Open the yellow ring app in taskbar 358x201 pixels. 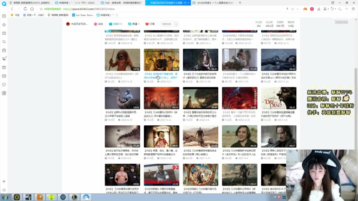[x=17, y=197]
